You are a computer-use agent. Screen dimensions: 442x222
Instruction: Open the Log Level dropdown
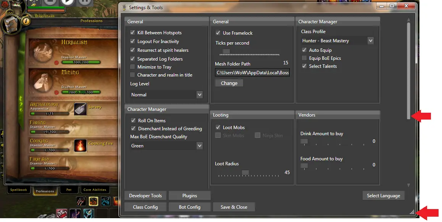[x=166, y=94]
